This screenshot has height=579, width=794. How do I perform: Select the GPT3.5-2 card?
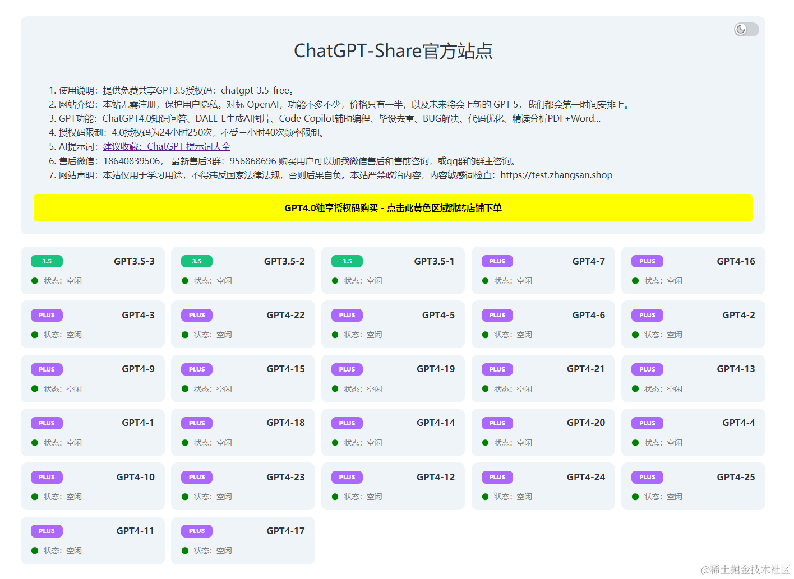point(243,270)
